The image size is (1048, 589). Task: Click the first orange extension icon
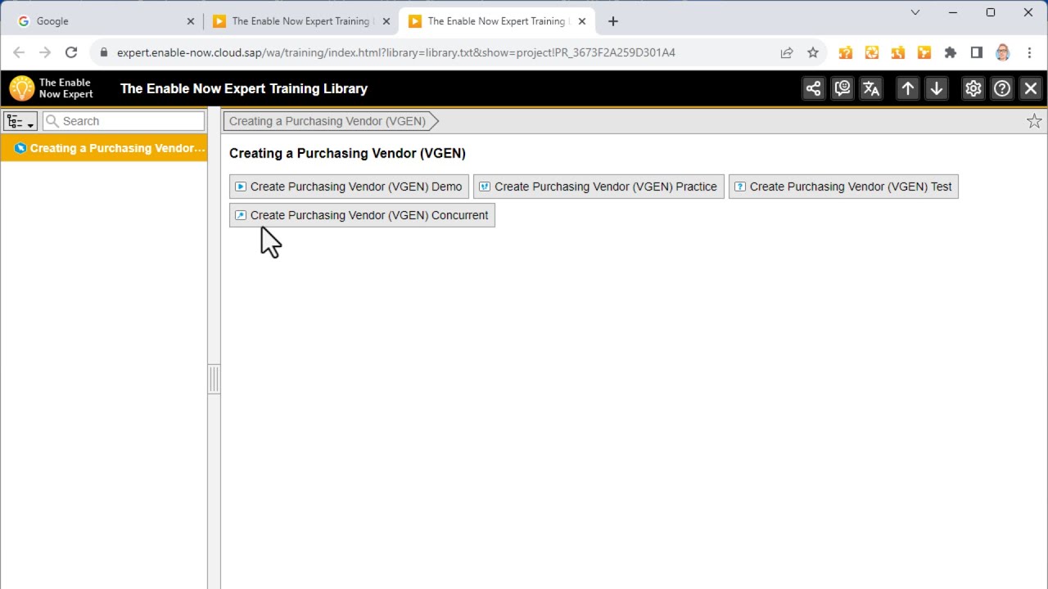[846, 52]
